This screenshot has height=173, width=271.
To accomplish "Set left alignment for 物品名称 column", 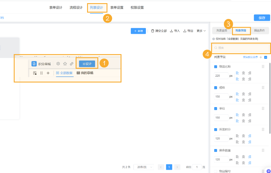I will click(237, 73).
